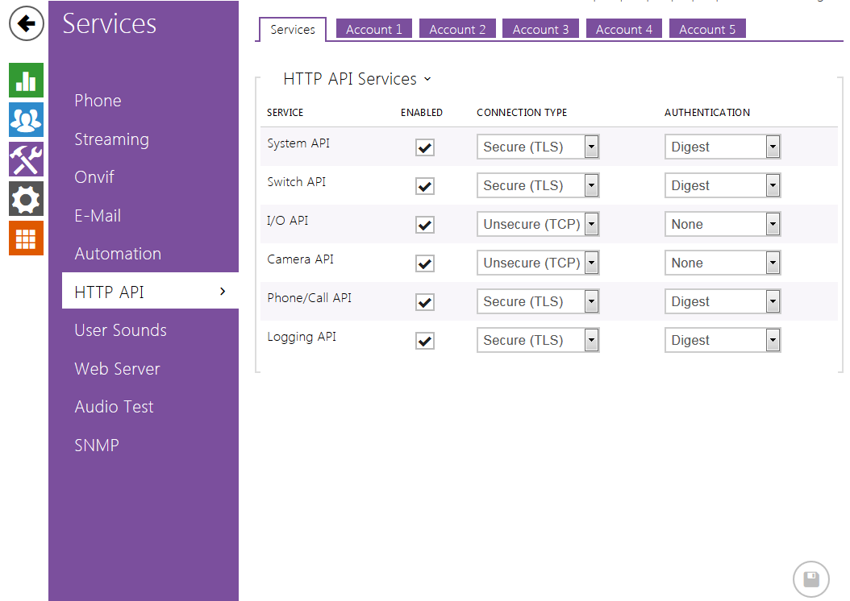Open I/O API connection type dropdown
This screenshot has width=850, height=601.
coord(537,224)
